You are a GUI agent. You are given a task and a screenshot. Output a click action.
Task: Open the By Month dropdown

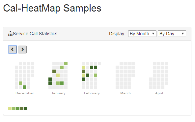[x=142, y=34]
